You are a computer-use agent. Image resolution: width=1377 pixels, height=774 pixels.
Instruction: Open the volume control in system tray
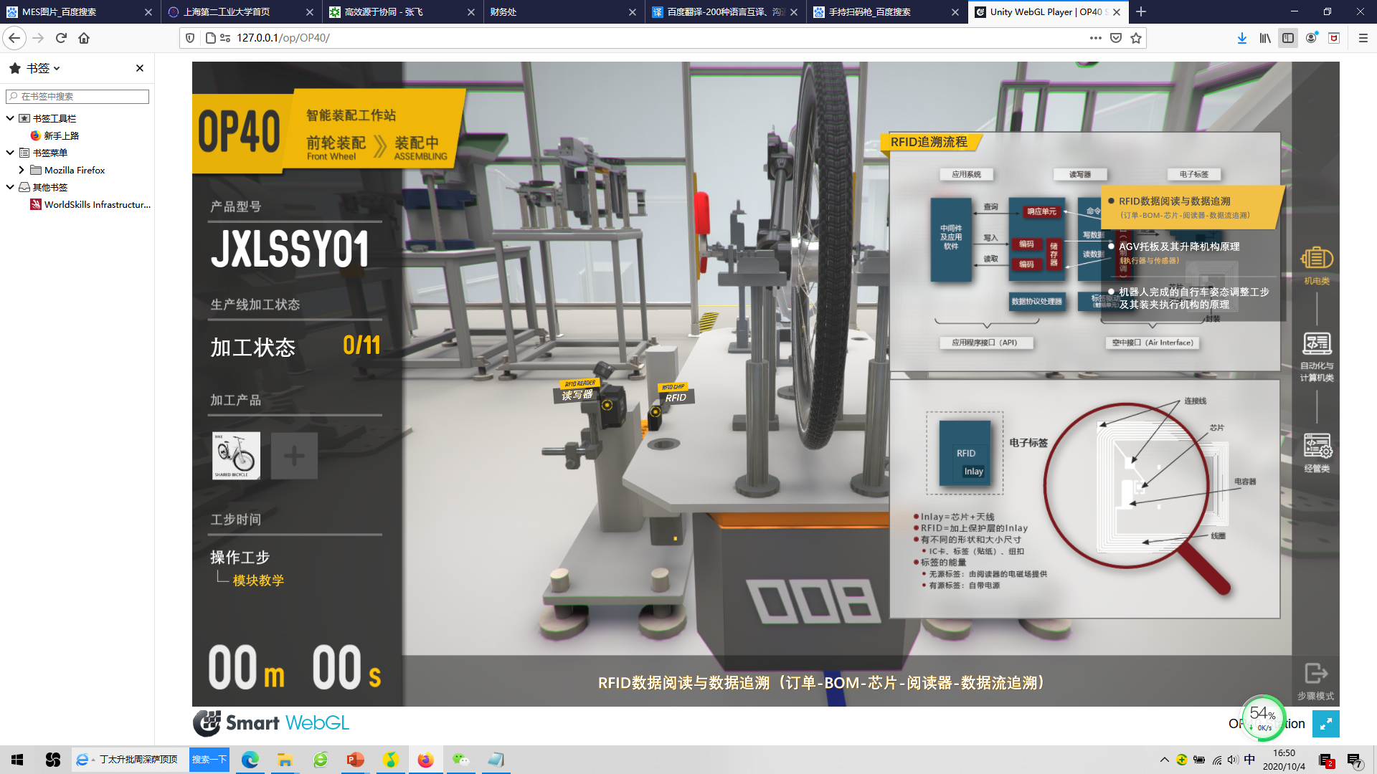coord(1232,760)
